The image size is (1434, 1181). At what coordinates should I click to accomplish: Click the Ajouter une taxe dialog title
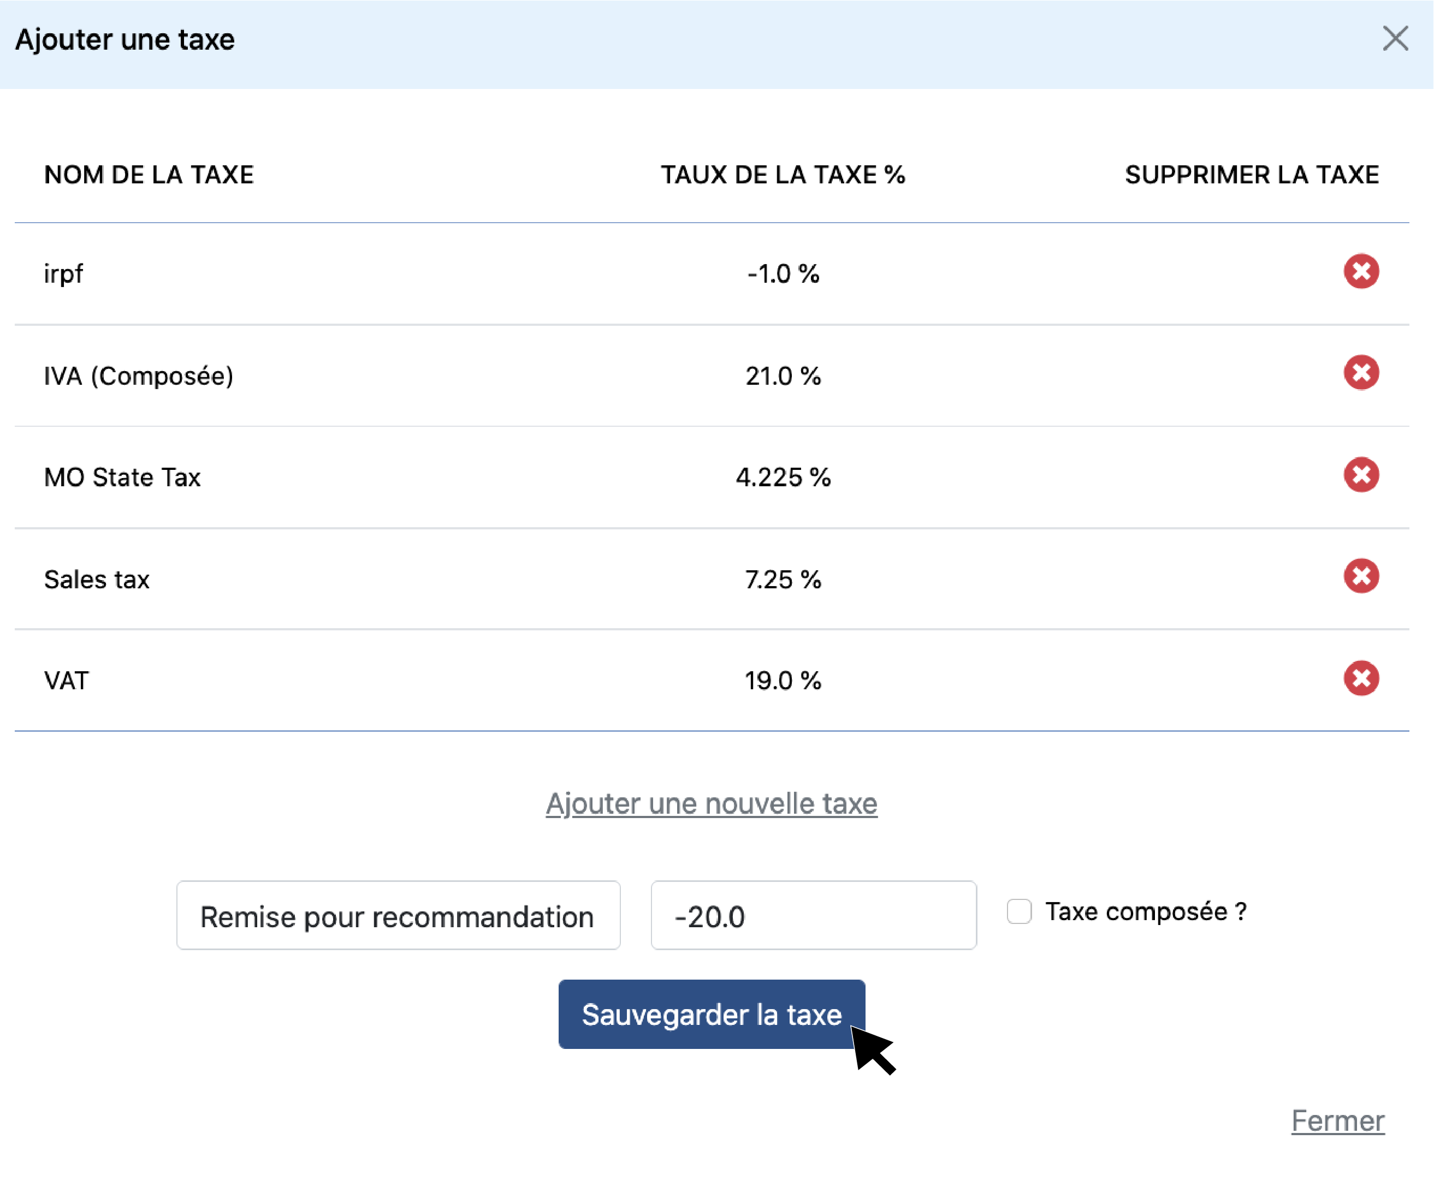pyautogui.click(x=125, y=39)
